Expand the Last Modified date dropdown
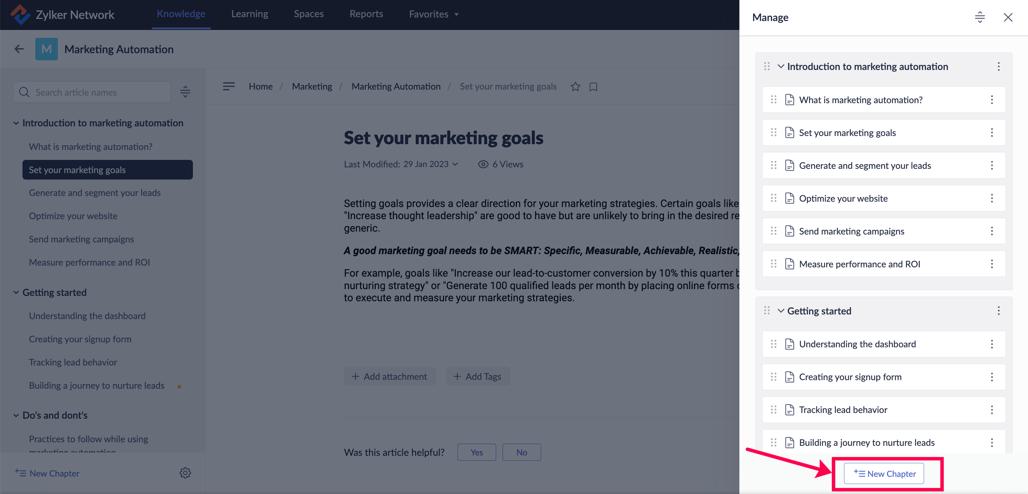The width and height of the screenshot is (1028, 494). 455,164
